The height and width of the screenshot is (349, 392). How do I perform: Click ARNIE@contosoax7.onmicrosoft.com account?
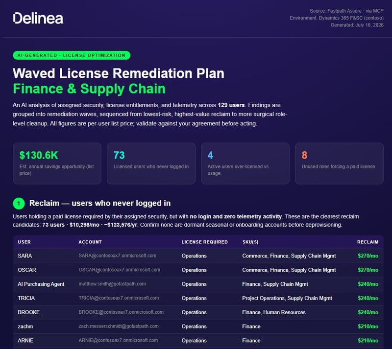tap(118, 341)
